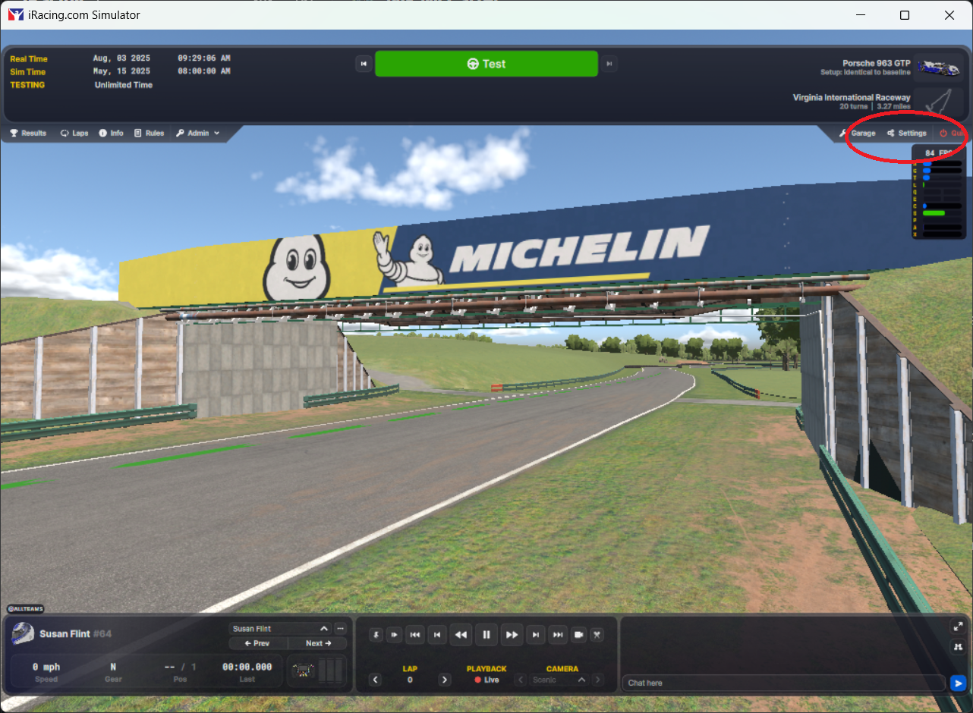Expand the Susan Flint driver selector dropdown
Image resolution: width=973 pixels, height=713 pixels.
point(279,629)
